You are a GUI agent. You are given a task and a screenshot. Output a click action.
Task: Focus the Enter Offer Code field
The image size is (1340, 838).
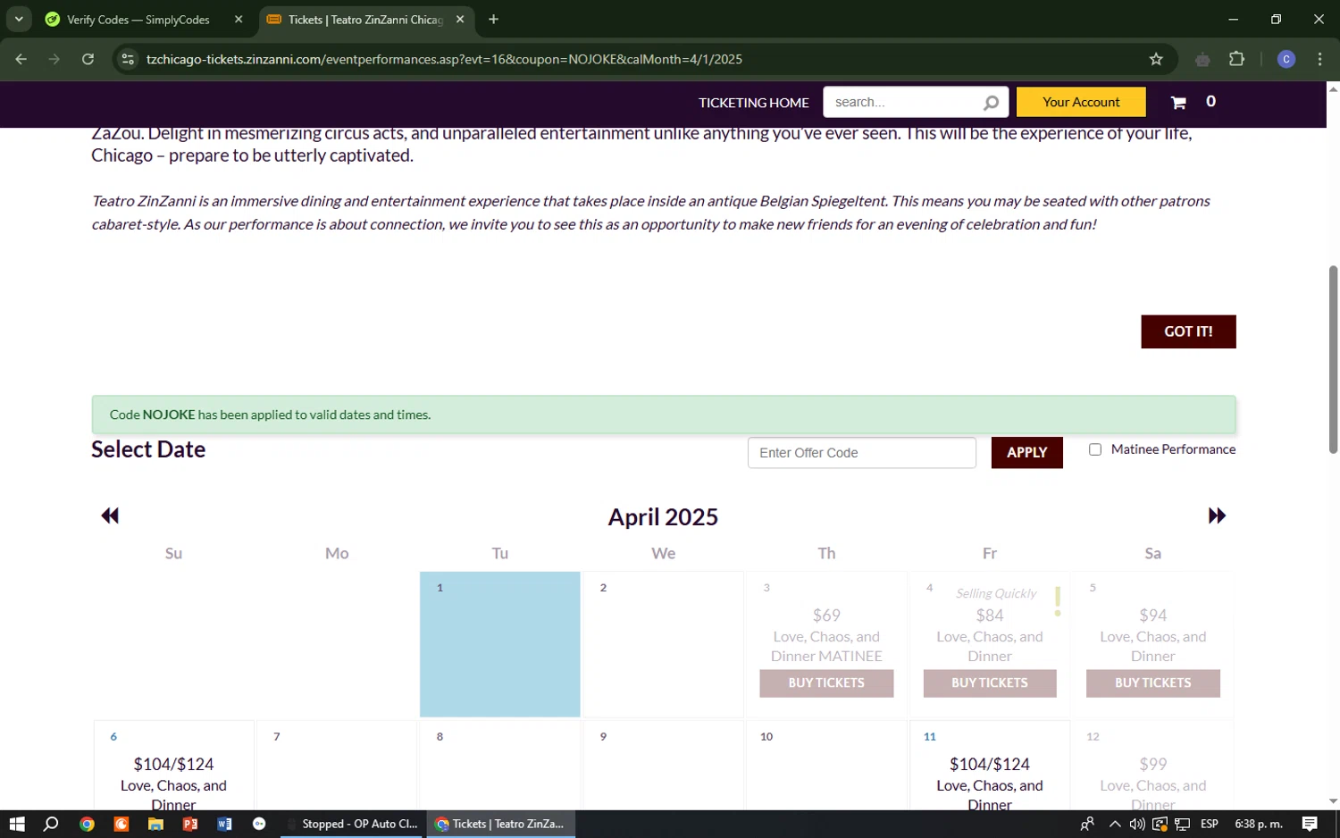[862, 453]
